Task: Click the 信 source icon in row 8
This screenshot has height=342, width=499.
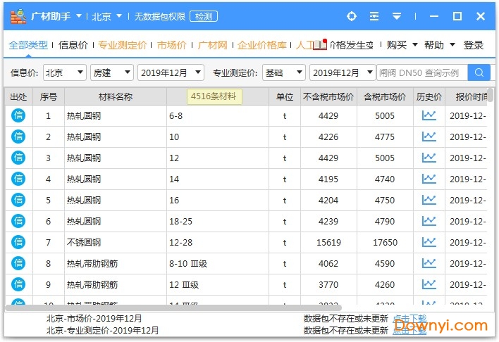Action: 18,264
